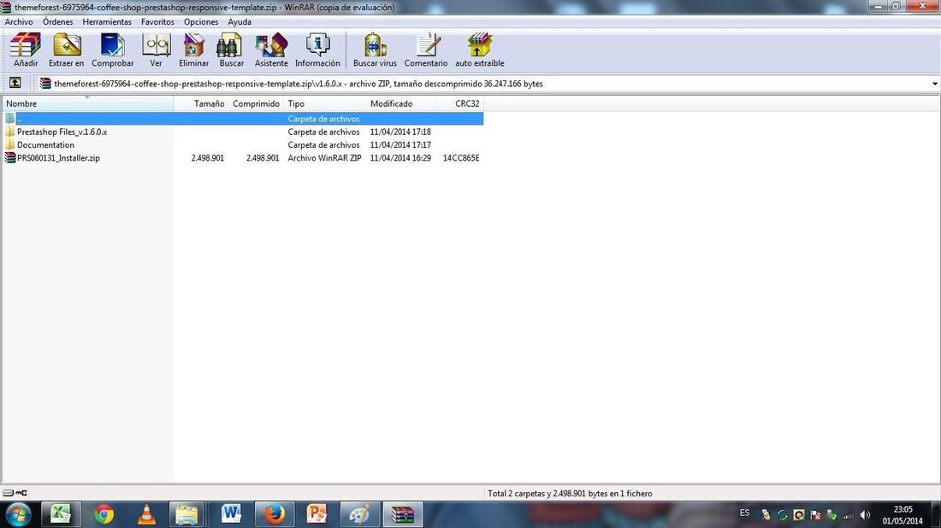Click the Añadir toolbar icon
This screenshot has width=941, height=528.
coord(25,50)
